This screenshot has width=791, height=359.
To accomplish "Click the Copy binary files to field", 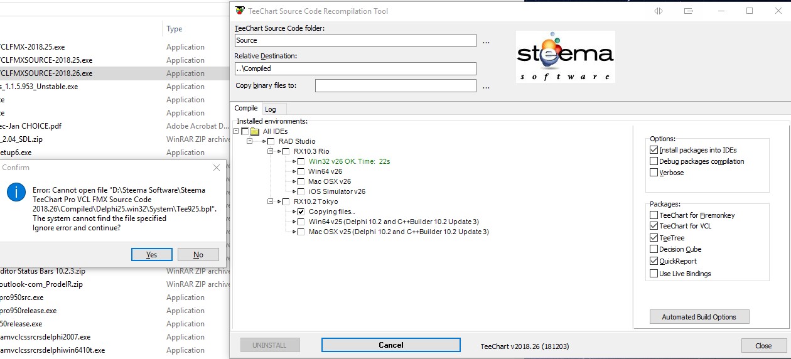I will click(395, 85).
